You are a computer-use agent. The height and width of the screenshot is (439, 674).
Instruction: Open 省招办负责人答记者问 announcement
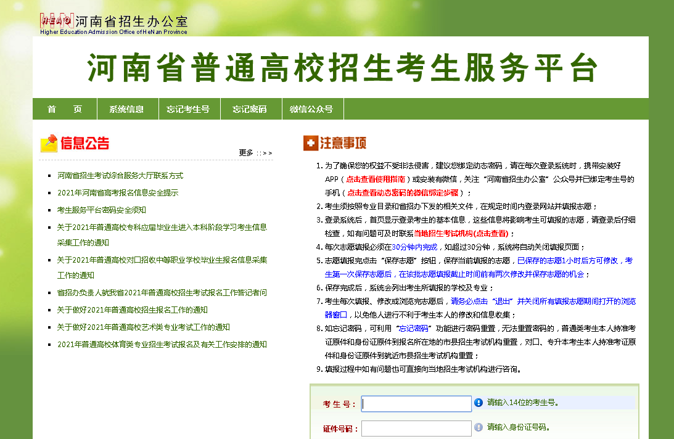(x=162, y=292)
